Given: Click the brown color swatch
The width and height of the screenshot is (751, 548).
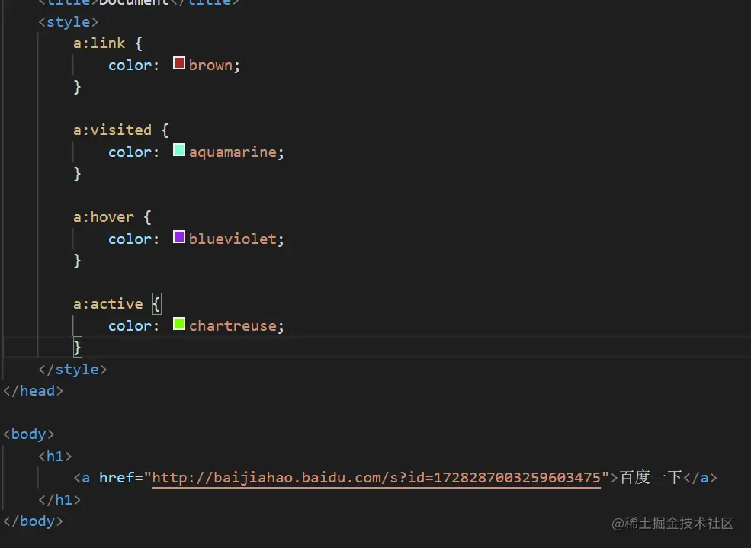Looking at the screenshot, I should click(x=178, y=63).
